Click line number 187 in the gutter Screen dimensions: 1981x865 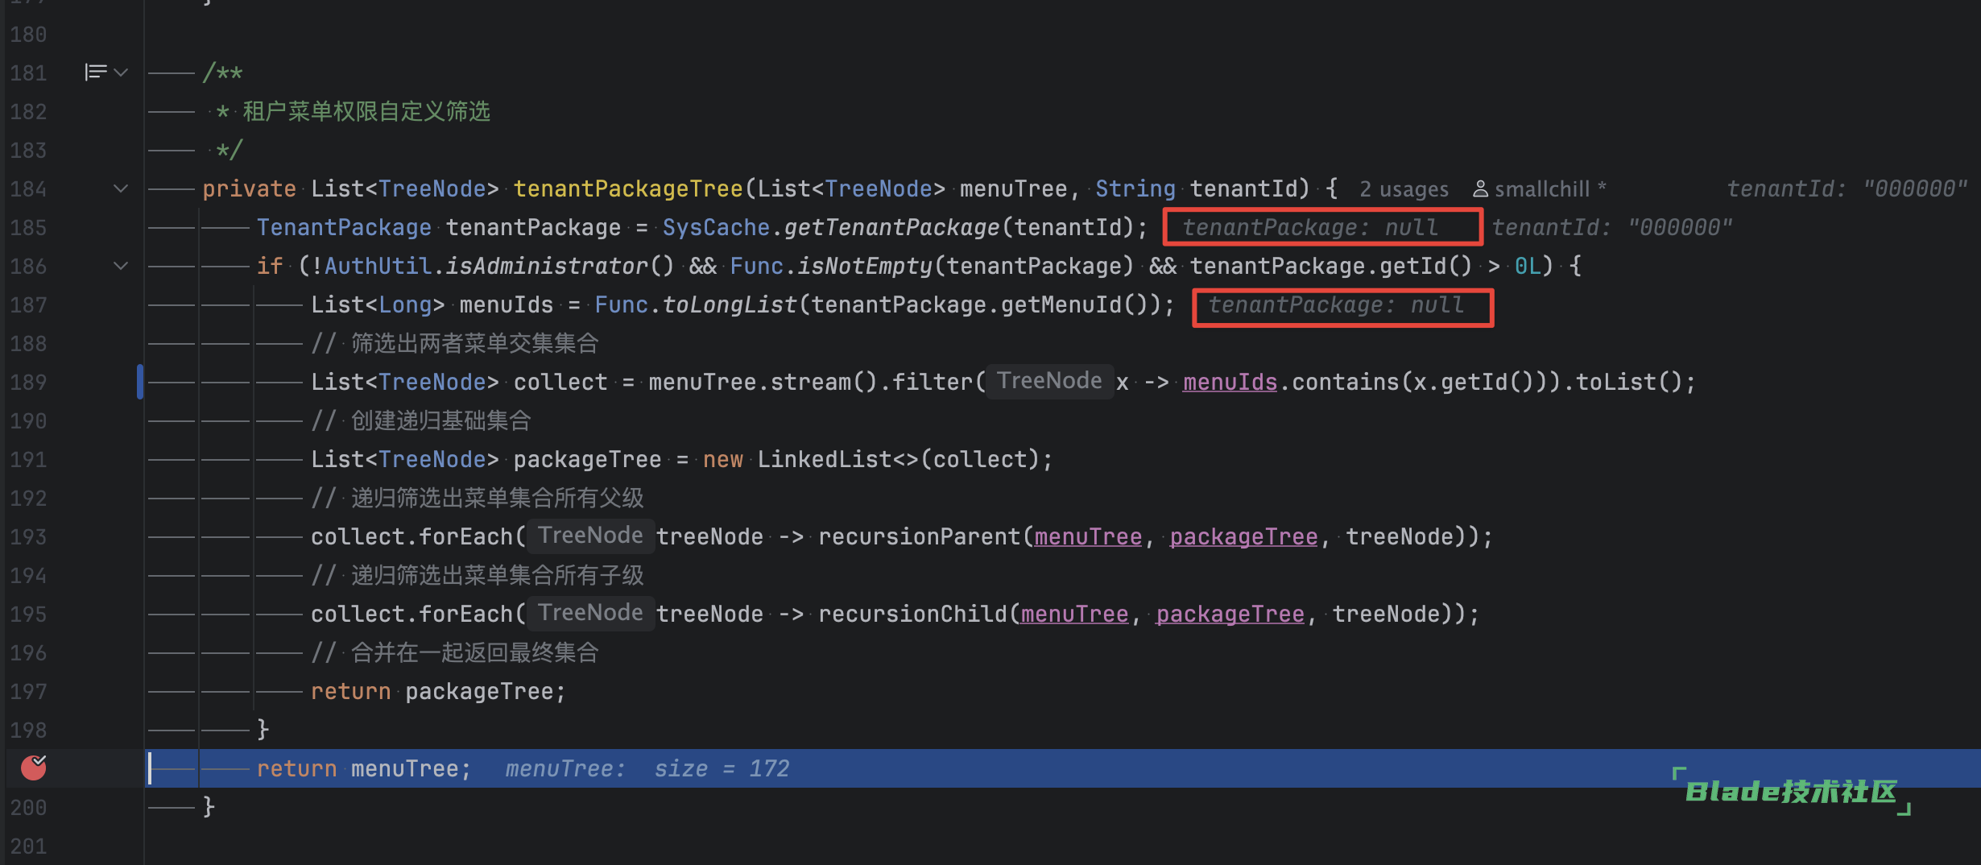coord(29,304)
